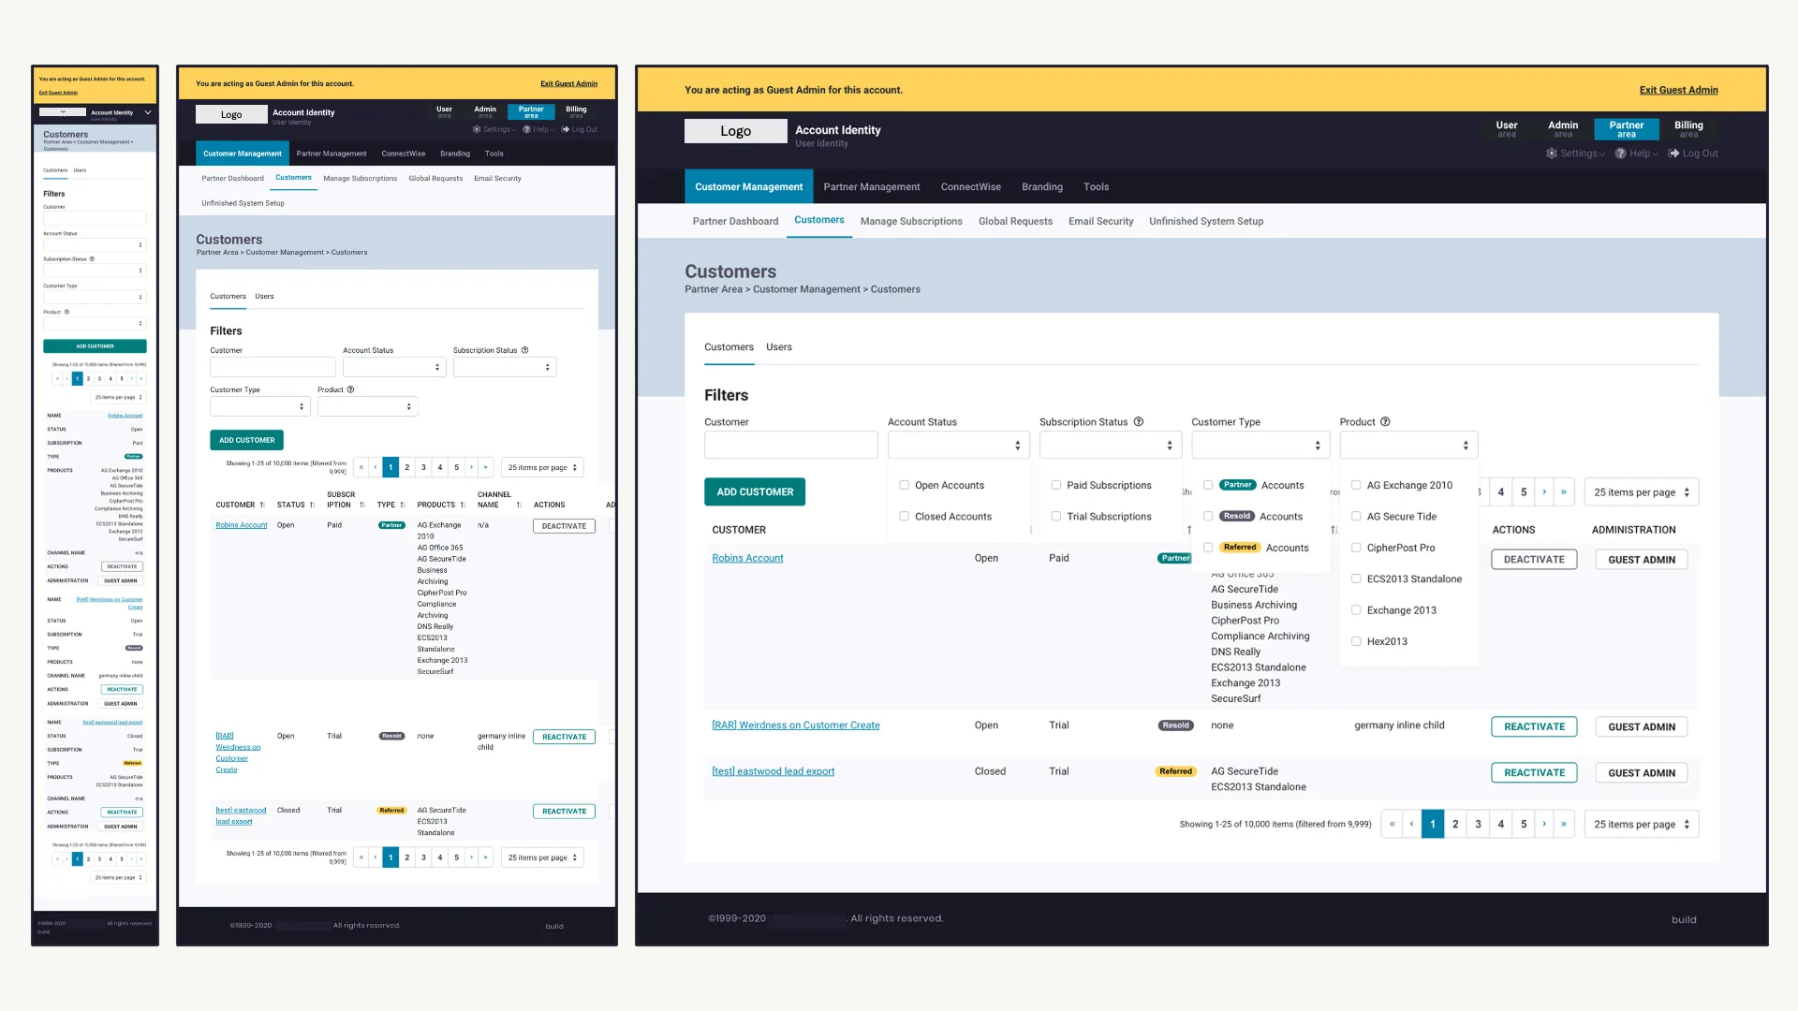Viewport: 1798px width, 1011px height.
Task: Tick the Paid Subscriptions checkbox
Action: [1056, 486]
